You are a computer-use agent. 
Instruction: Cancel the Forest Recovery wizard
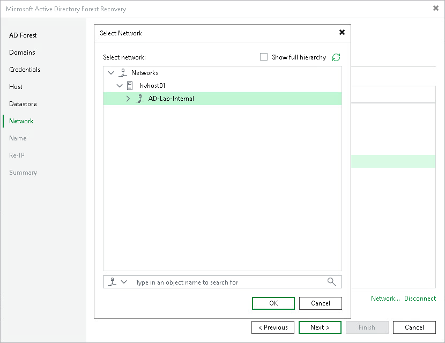pyautogui.click(x=414, y=327)
